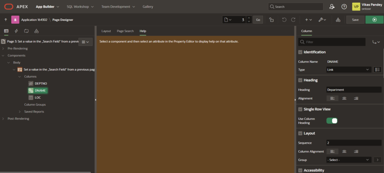Screen dimensions: 384x173
Task: Click the Help question mark icon
Action: point(344,7)
